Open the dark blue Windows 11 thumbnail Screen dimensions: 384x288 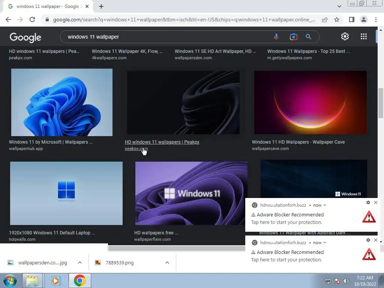[314, 179]
